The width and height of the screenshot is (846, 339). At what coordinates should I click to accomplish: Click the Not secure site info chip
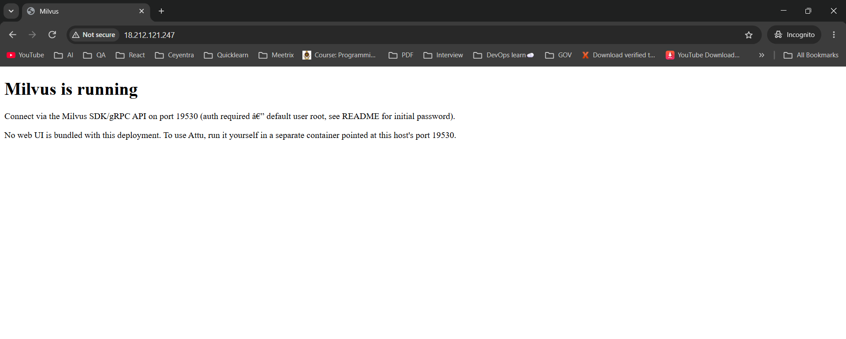[94, 35]
